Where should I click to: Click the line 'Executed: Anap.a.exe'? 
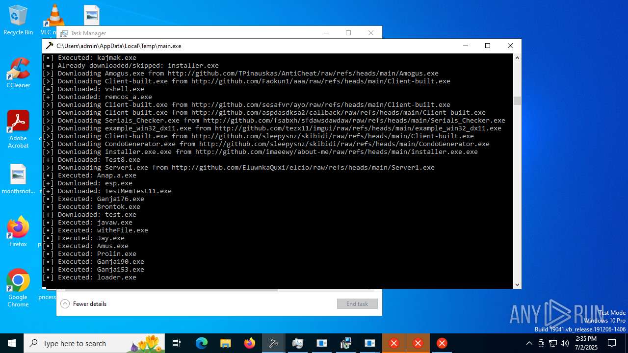[x=89, y=175]
